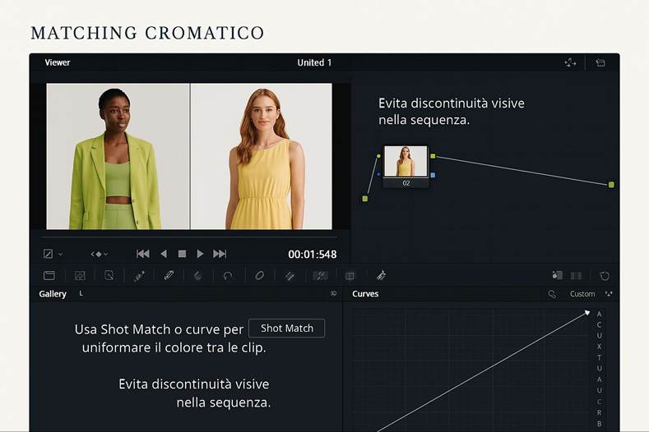The image size is (649, 432).
Task: Click the undo curved arrow icon
Action: (228, 276)
